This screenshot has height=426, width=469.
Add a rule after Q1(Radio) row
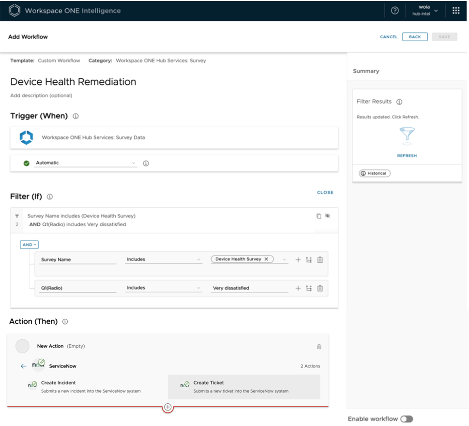coord(298,289)
